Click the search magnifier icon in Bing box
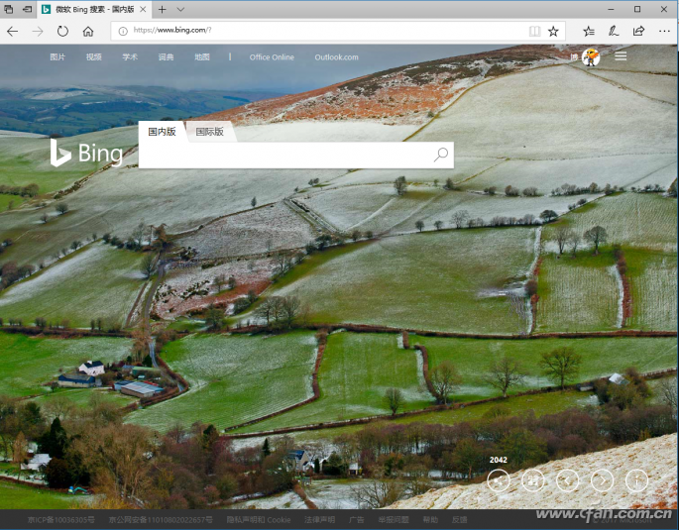The width and height of the screenshot is (679, 530). click(x=441, y=155)
